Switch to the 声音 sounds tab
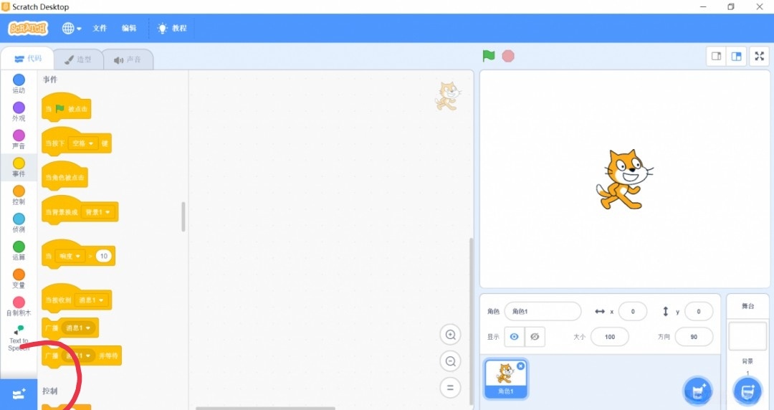The width and height of the screenshot is (774, 410). pyautogui.click(x=128, y=59)
